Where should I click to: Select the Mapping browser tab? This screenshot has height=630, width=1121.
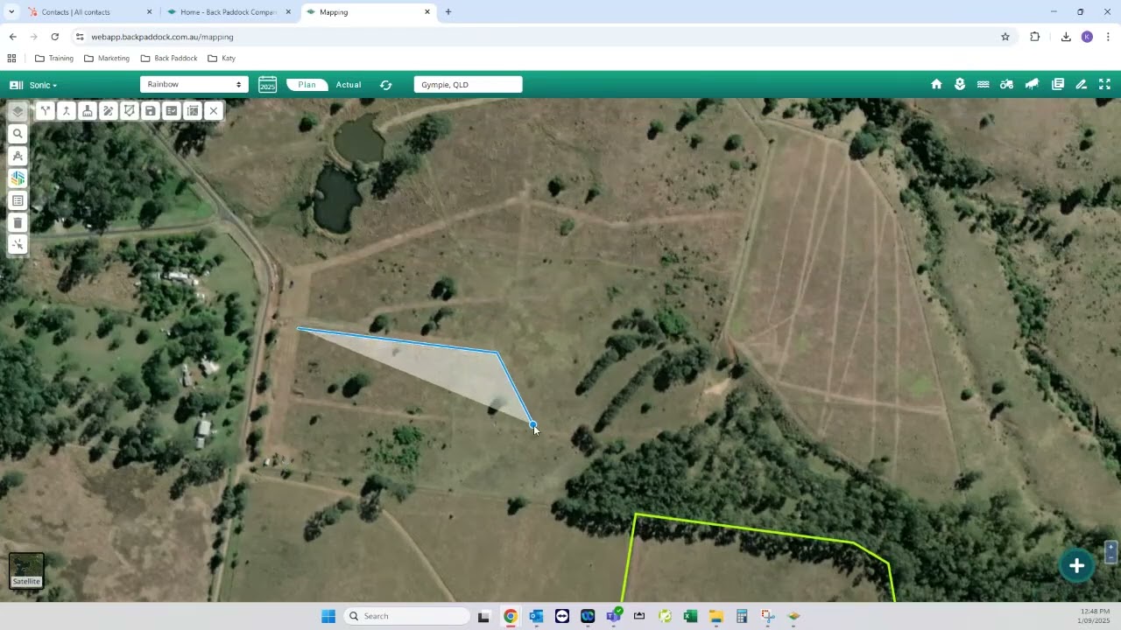[369, 12]
